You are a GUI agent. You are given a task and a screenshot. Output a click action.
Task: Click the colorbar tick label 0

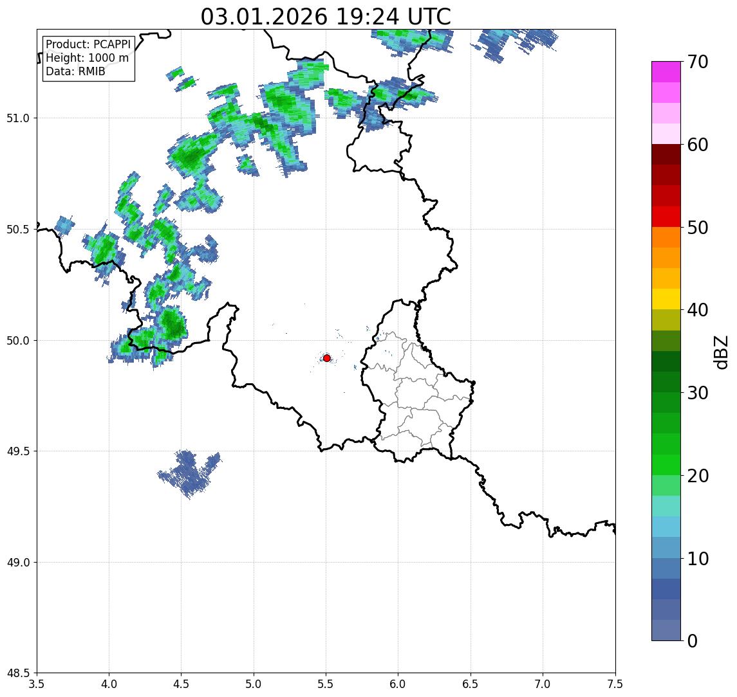point(693,640)
